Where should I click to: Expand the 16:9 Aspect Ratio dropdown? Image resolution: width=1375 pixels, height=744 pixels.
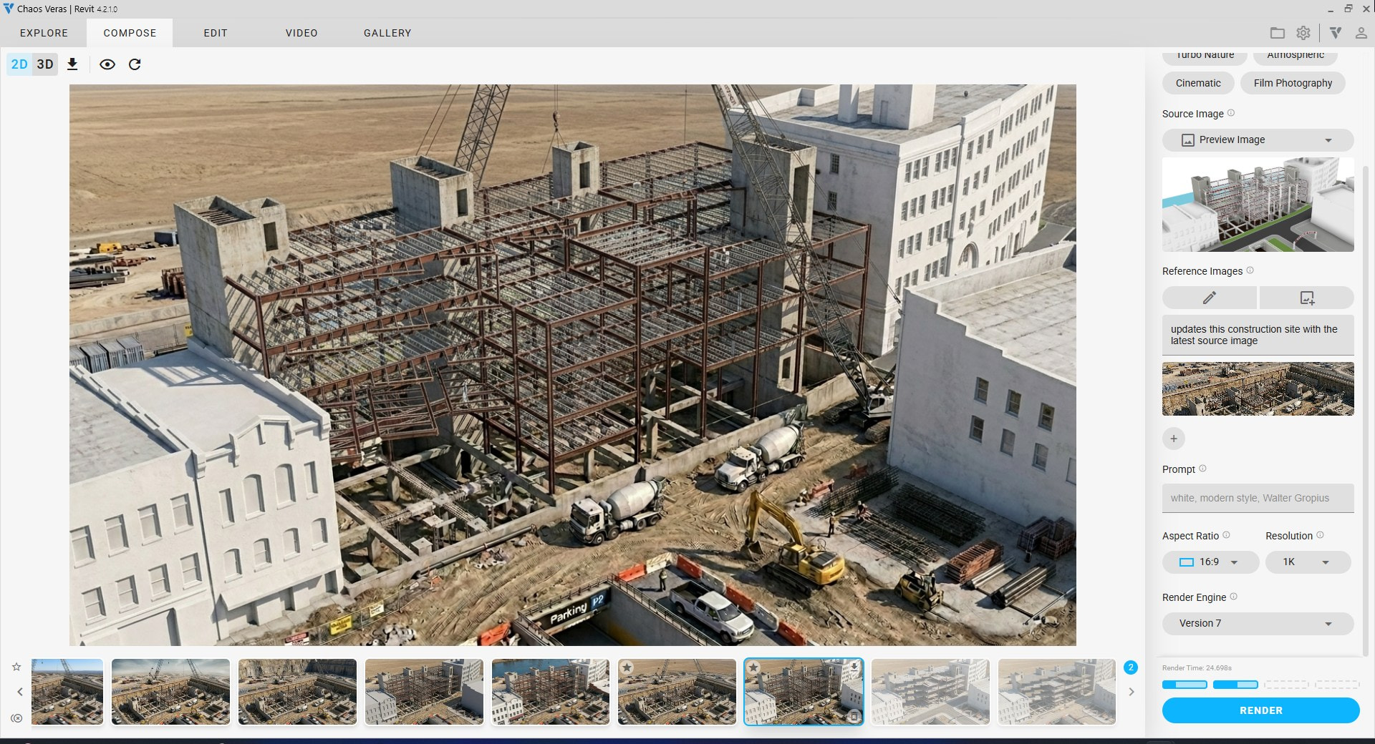click(x=1210, y=562)
